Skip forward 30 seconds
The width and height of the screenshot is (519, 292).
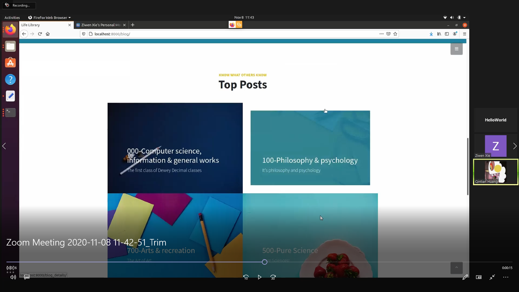tap(273, 277)
